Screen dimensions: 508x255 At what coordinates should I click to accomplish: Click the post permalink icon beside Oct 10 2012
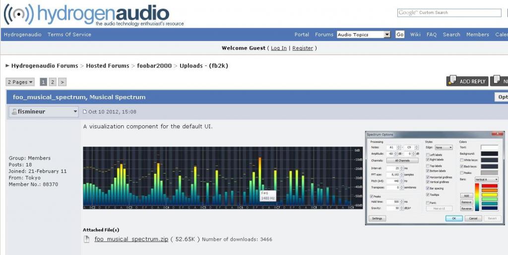click(85, 112)
